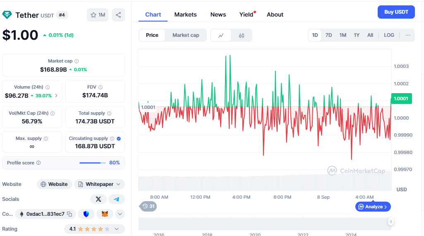Click info icon next to Total supply
This screenshot has height=236, width=424.
109,113
